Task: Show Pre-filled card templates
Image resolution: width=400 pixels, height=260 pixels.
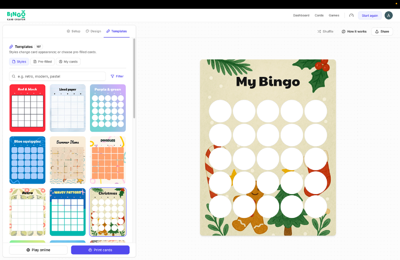Action: click(42, 62)
